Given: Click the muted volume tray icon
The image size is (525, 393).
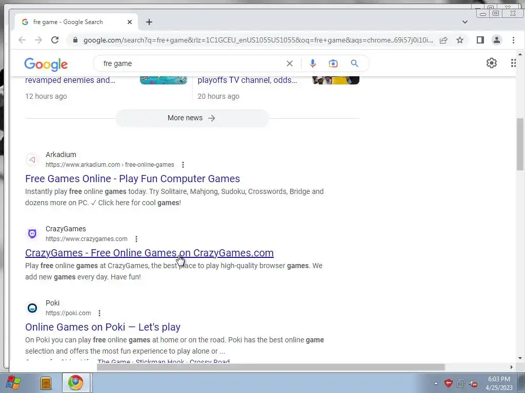Looking at the screenshot, I should (473, 383).
